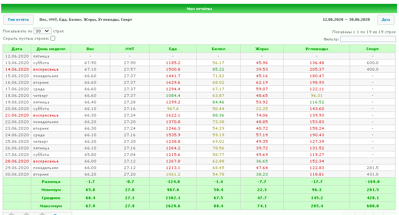Click Белки value 85.22
Viewport: 399px width, 215px height.
click(218, 69)
